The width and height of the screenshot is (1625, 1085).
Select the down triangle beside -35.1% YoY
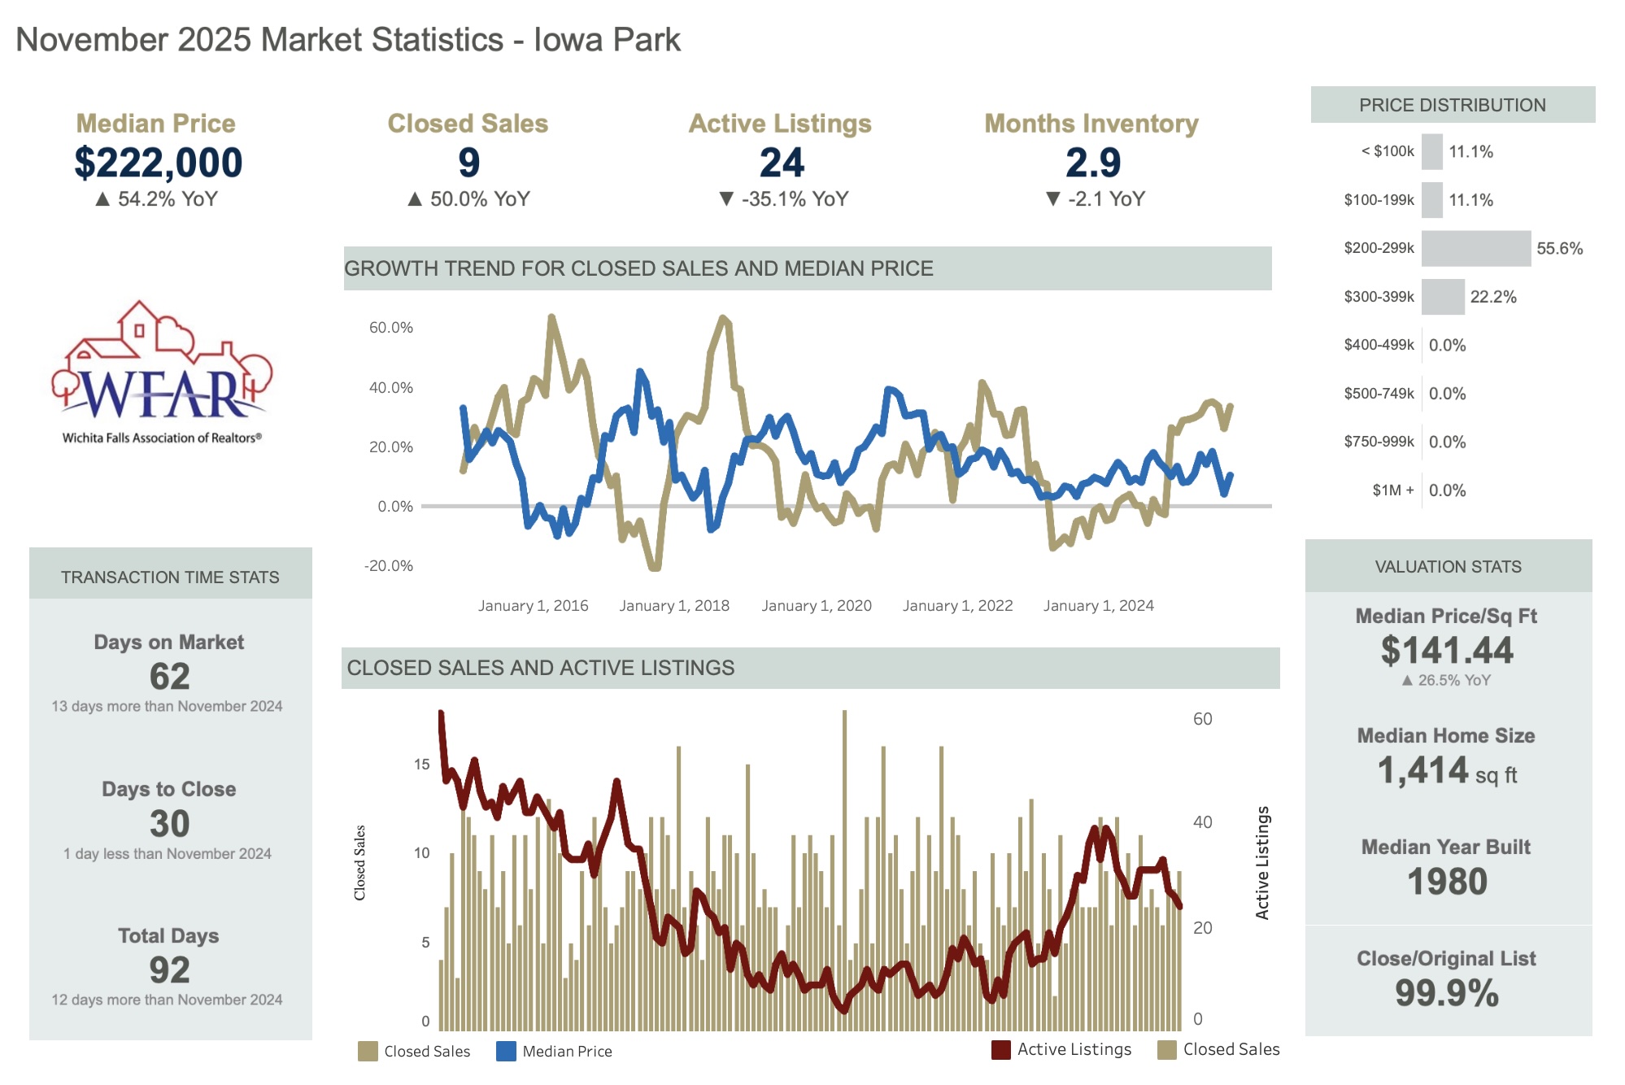(x=727, y=199)
